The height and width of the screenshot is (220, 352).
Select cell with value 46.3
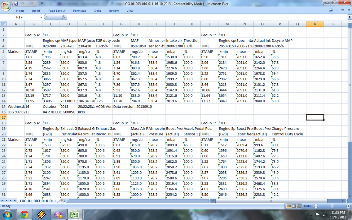coord(192,145)
